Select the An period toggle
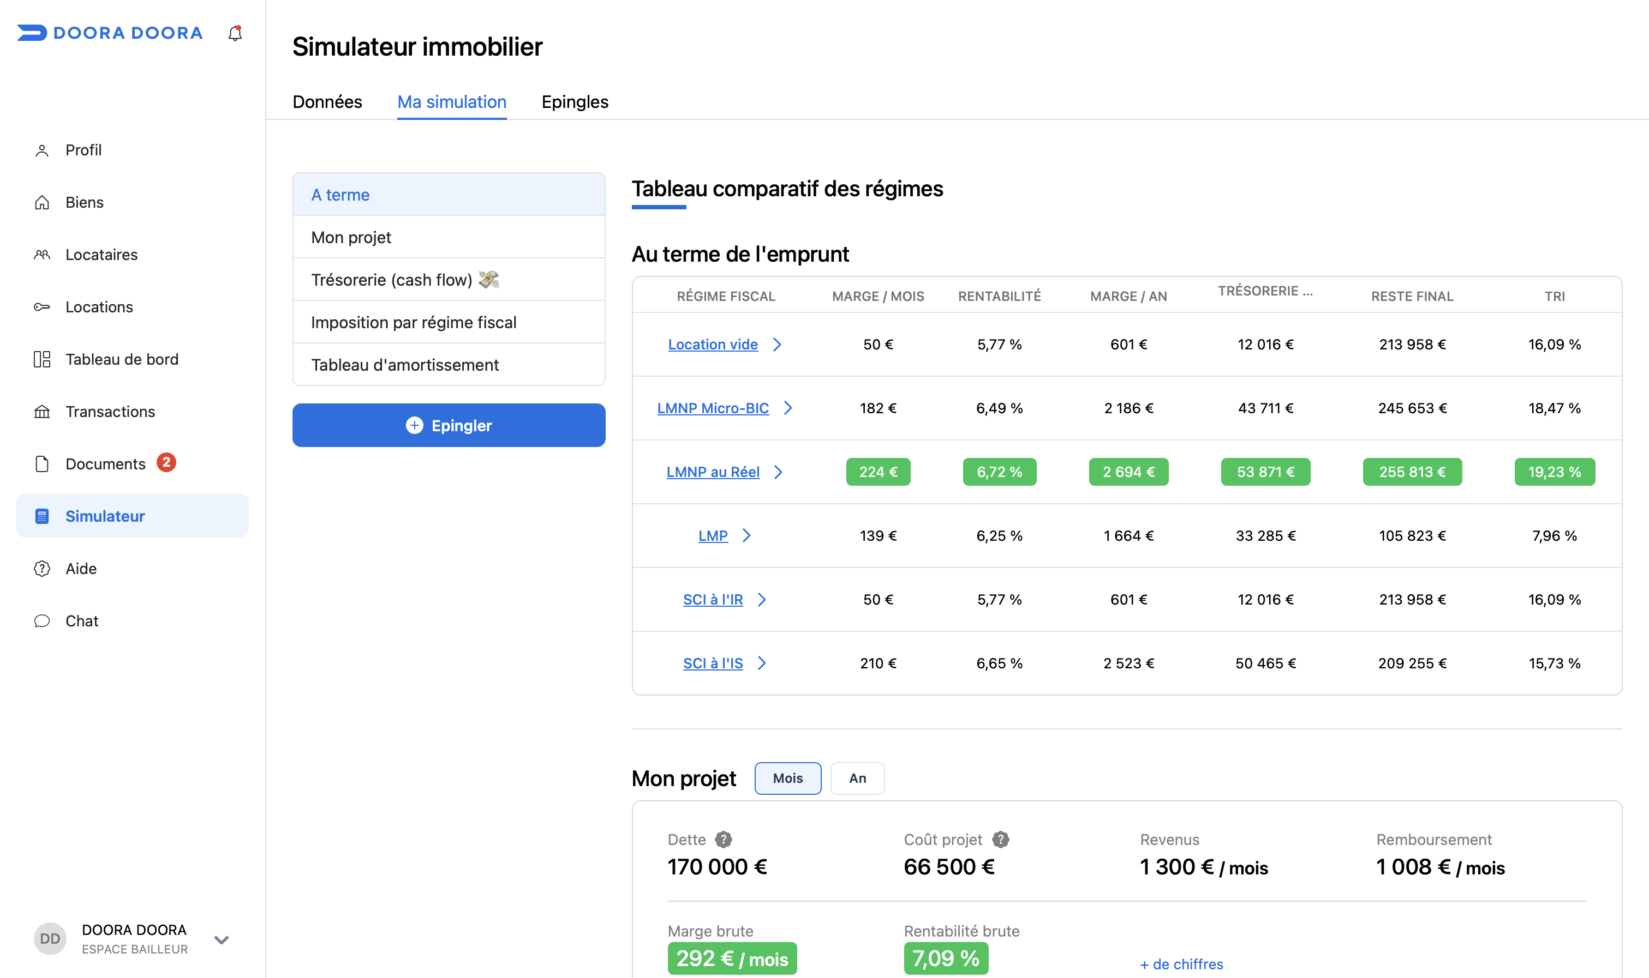The height and width of the screenshot is (978, 1649). tap(857, 778)
